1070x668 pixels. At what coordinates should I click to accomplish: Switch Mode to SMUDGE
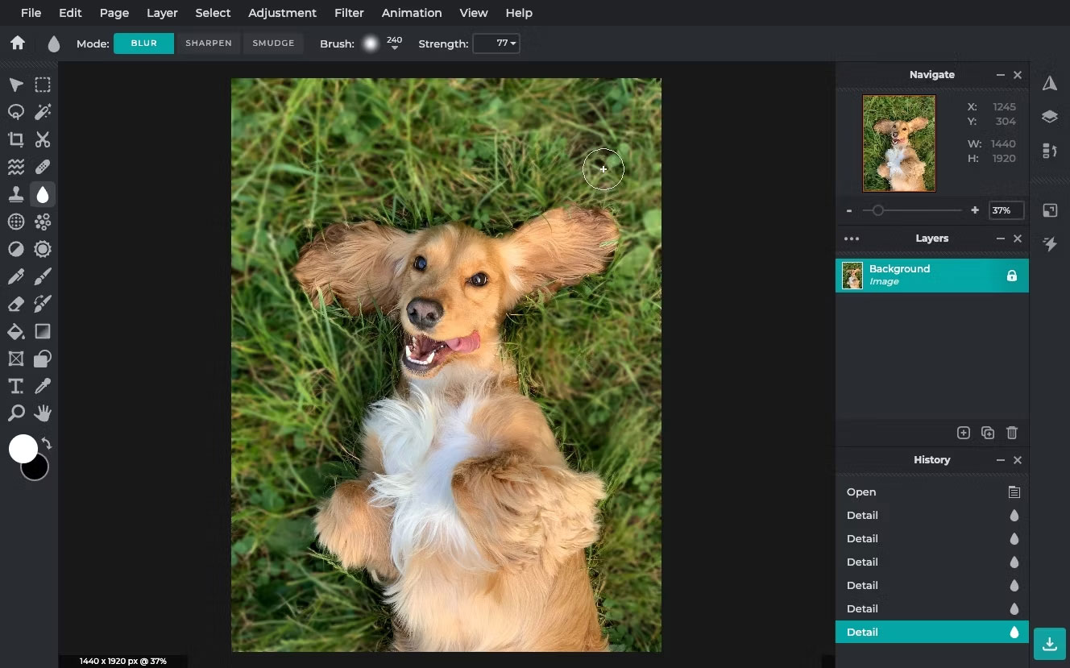[x=273, y=43]
